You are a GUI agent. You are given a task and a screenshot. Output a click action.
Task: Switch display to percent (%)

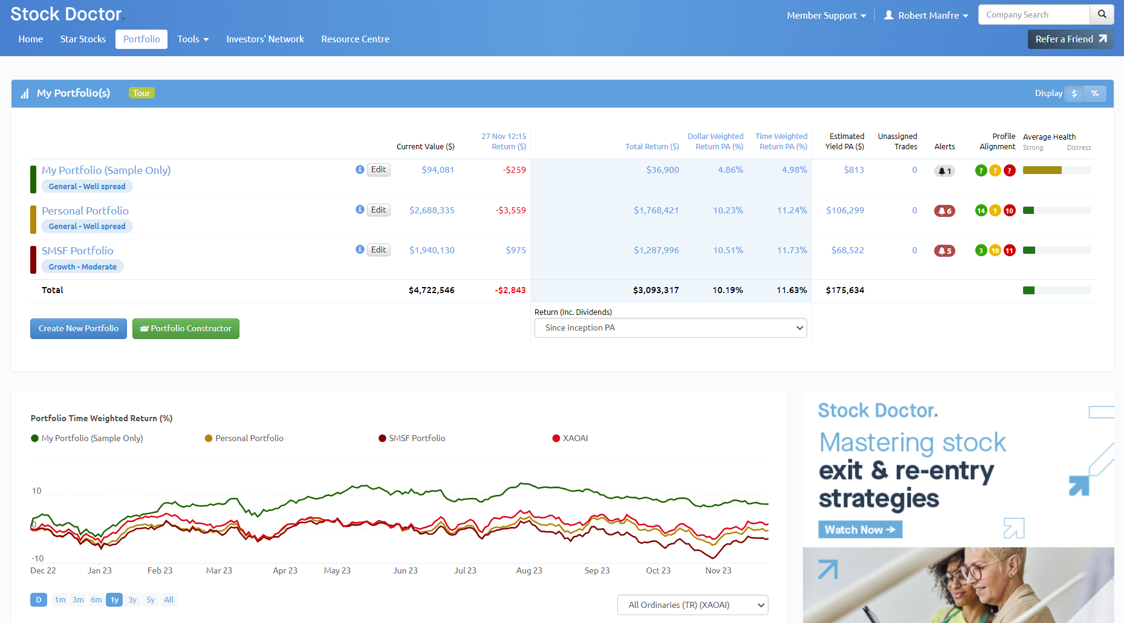tap(1095, 93)
